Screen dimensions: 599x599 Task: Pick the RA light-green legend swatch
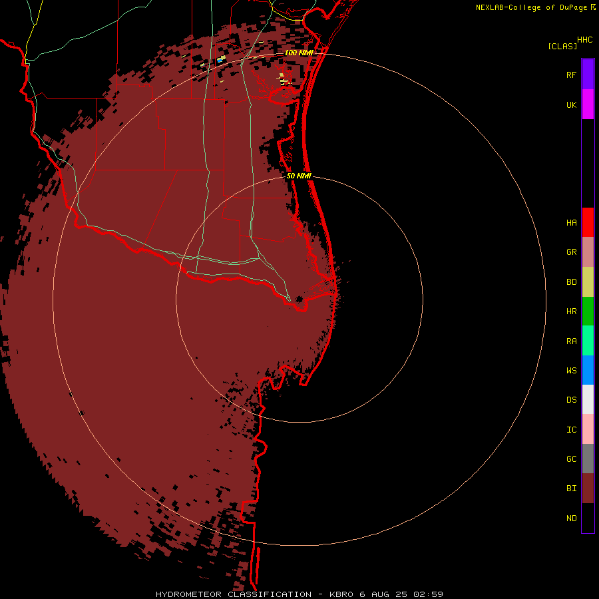[x=588, y=341]
